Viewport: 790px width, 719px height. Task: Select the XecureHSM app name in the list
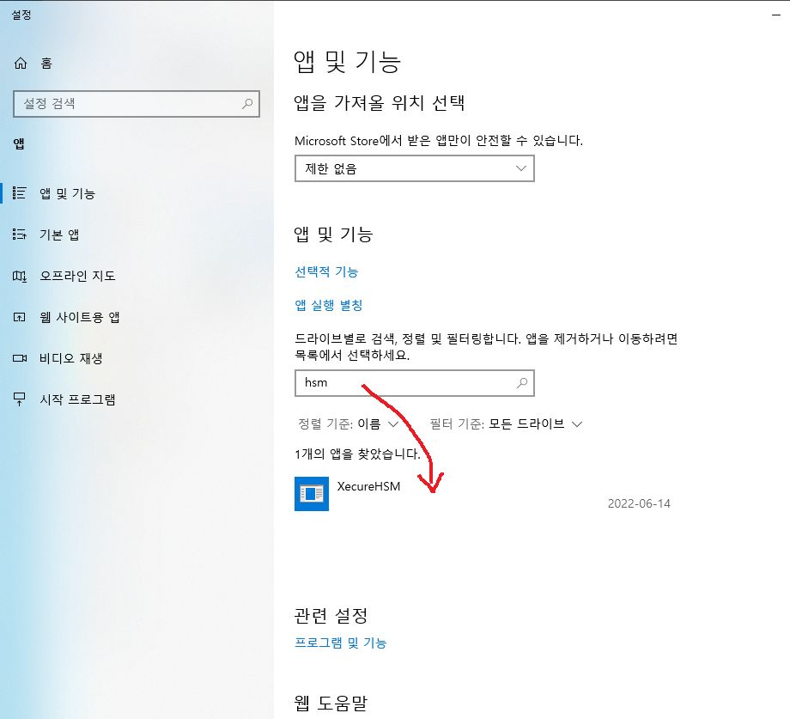point(368,486)
